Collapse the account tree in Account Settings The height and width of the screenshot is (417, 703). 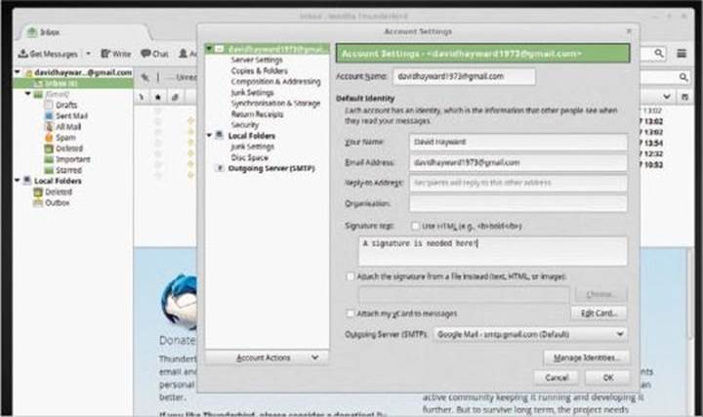pyautogui.click(x=209, y=49)
